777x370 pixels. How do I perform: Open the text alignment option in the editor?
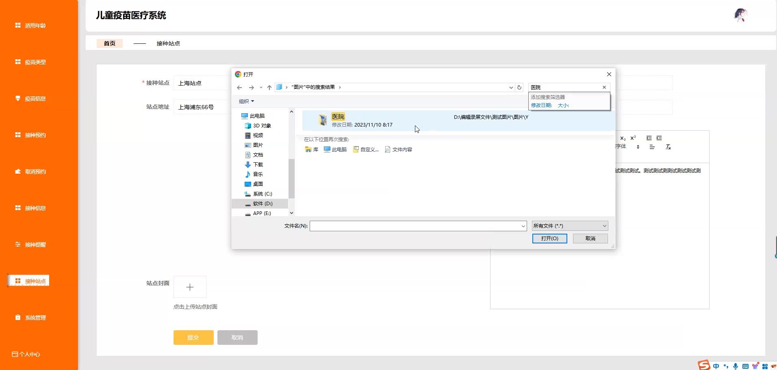point(652,147)
